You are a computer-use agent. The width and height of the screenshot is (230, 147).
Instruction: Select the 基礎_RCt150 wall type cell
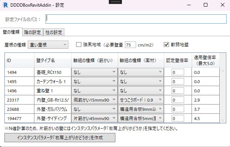pos(53,72)
